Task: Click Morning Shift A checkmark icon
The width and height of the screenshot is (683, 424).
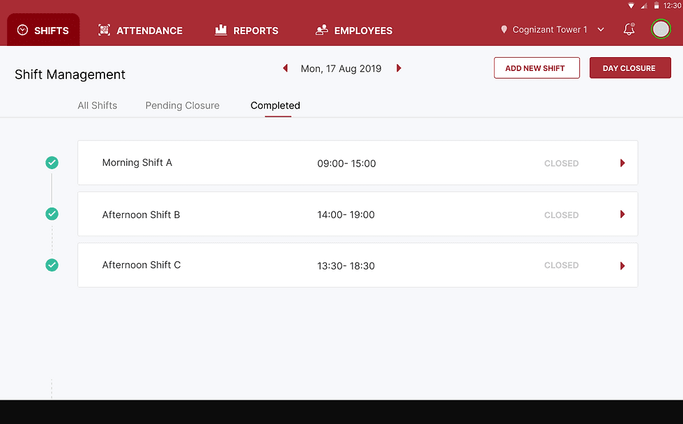Action: click(x=52, y=163)
